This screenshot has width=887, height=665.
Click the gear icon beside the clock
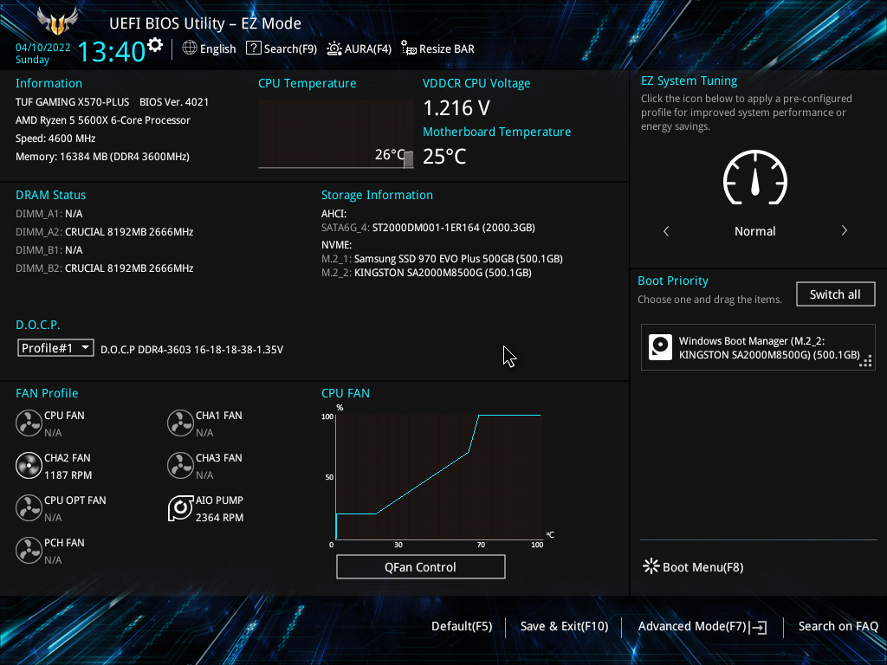(x=155, y=44)
